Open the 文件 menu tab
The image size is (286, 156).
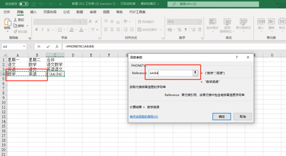tap(7, 12)
